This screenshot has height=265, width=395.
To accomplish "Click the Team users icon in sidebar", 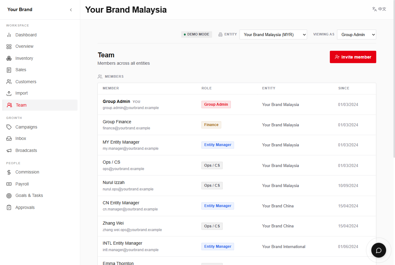I will click(10, 105).
